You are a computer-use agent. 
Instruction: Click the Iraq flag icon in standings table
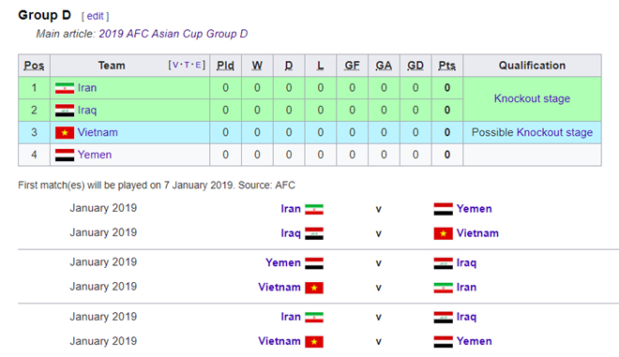(x=65, y=111)
